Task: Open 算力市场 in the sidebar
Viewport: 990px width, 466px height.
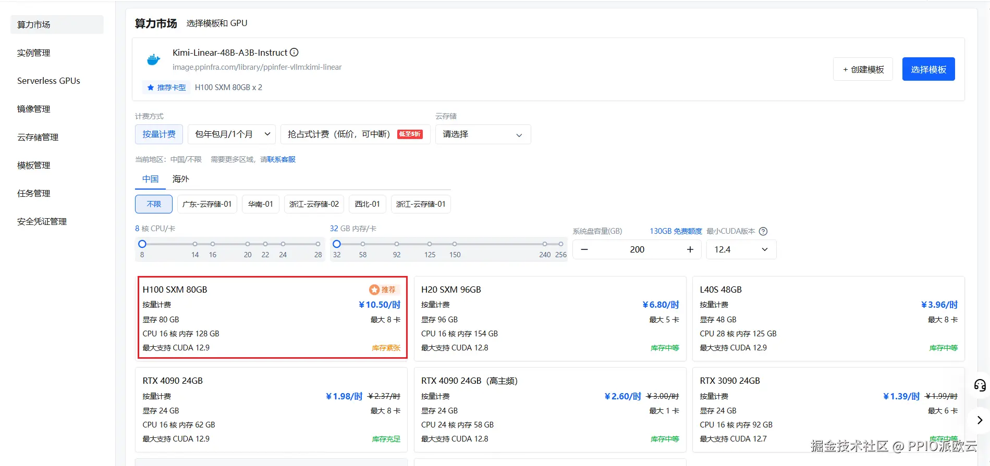Action: tap(57, 24)
